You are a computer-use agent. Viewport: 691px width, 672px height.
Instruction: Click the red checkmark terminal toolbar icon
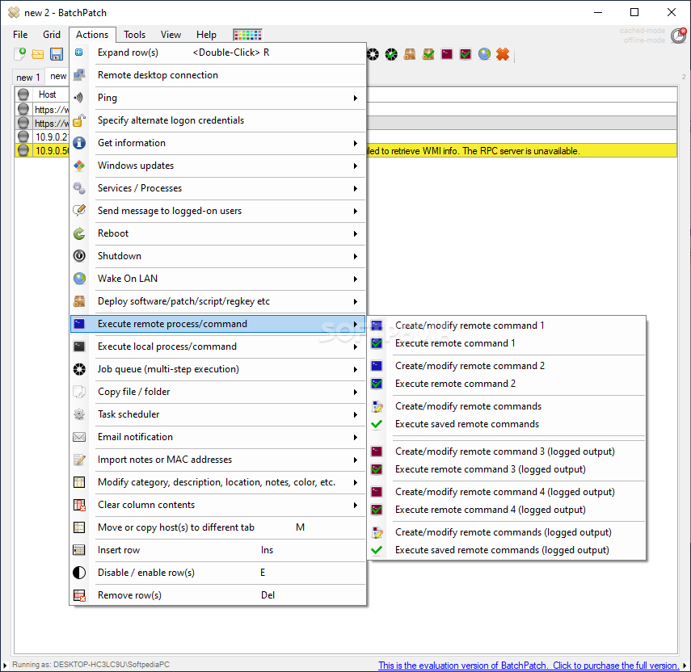tap(466, 54)
